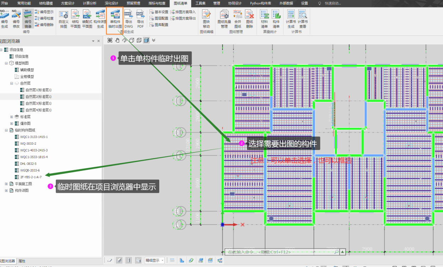Toggle the wireframe cube view mode

[x=139, y=40]
